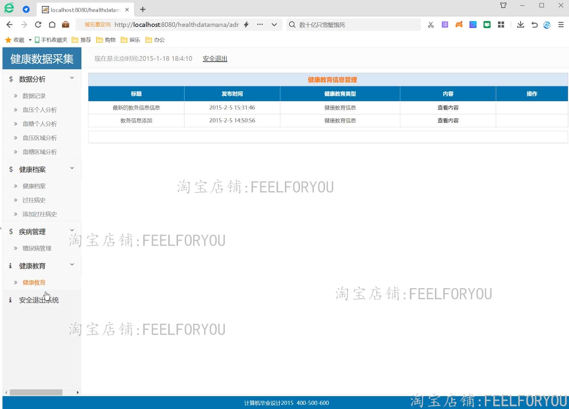Click the search magnifier icon
The image size is (569, 409).
[x=292, y=25]
